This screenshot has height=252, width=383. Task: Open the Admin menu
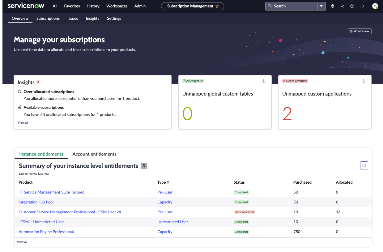coord(140,6)
